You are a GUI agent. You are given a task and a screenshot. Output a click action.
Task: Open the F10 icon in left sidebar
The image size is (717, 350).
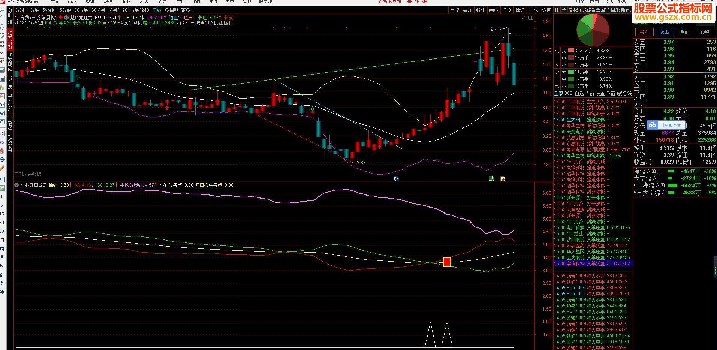pyautogui.click(x=3, y=79)
